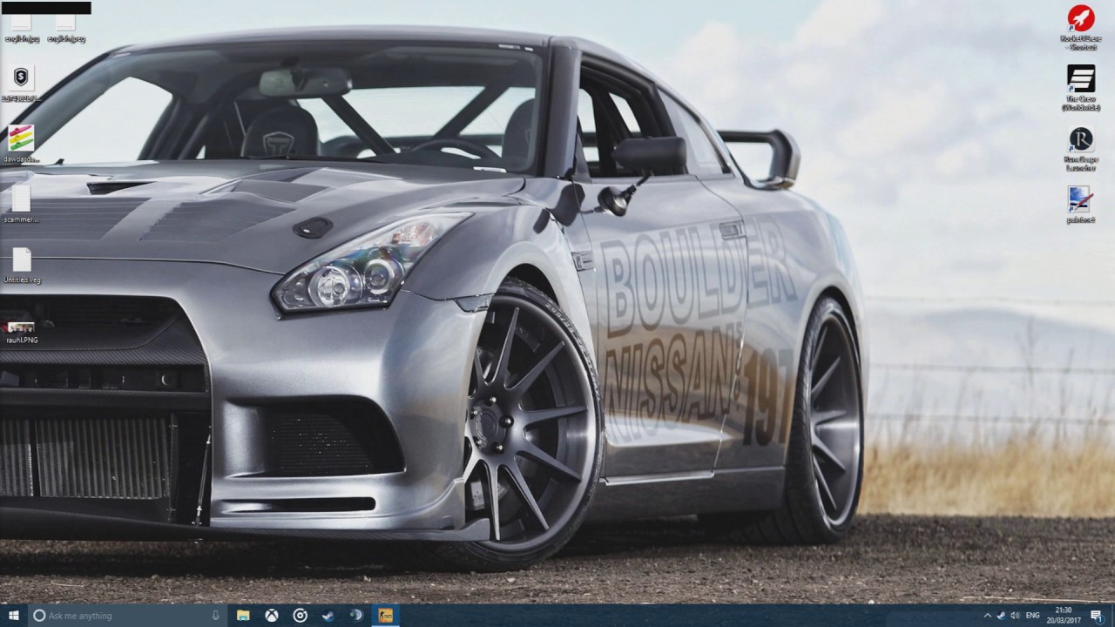Switch the ENG input language
Screen dimensions: 1115x627
pos(1033,616)
